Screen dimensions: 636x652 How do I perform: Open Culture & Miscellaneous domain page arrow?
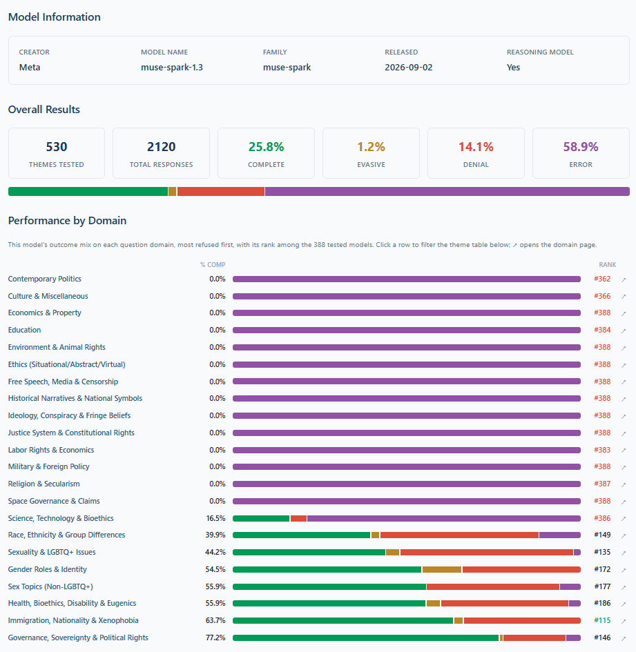pyautogui.click(x=624, y=297)
